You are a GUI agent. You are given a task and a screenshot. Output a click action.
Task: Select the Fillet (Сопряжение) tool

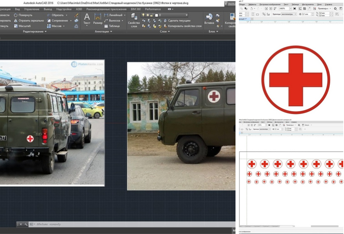tap(57, 21)
